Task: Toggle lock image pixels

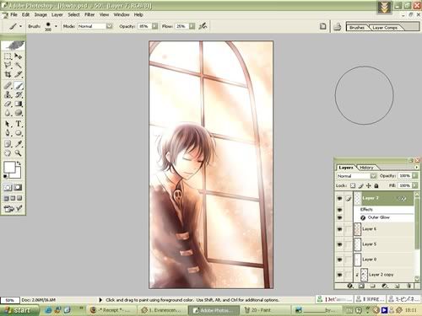Action: click(361, 185)
